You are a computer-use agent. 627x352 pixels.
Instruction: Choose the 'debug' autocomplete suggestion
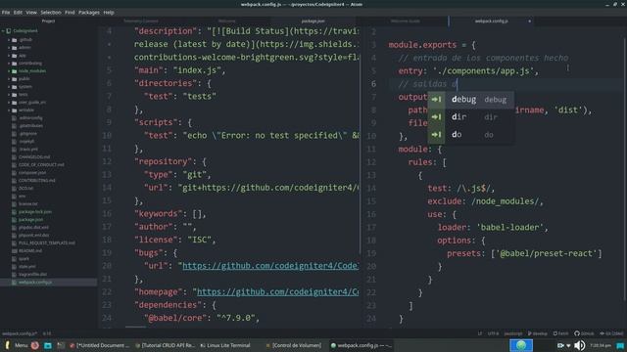click(x=470, y=100)
